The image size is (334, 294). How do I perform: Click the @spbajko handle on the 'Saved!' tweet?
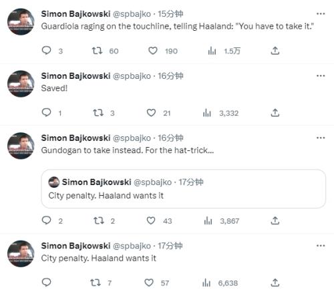click(x=132, y=76)
